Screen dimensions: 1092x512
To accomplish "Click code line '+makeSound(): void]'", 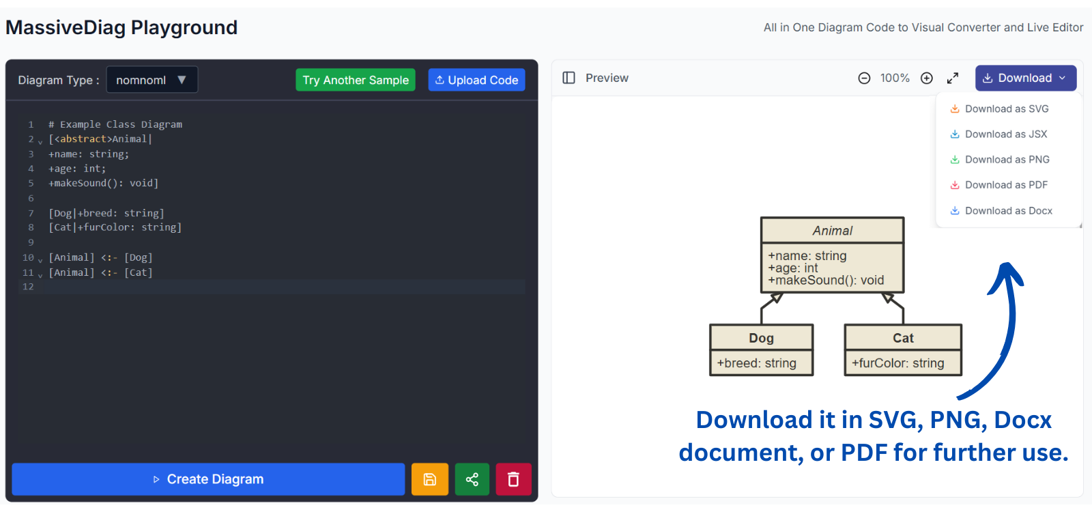I will (103, 183).
